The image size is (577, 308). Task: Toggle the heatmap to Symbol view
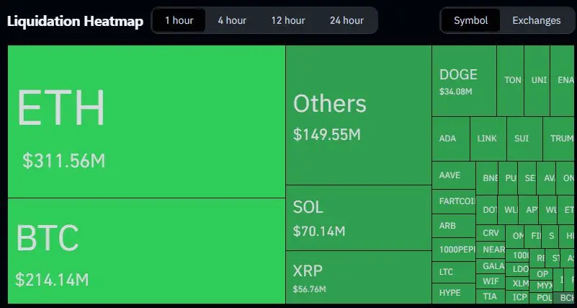pyautogui.click(x=470, y=20)
